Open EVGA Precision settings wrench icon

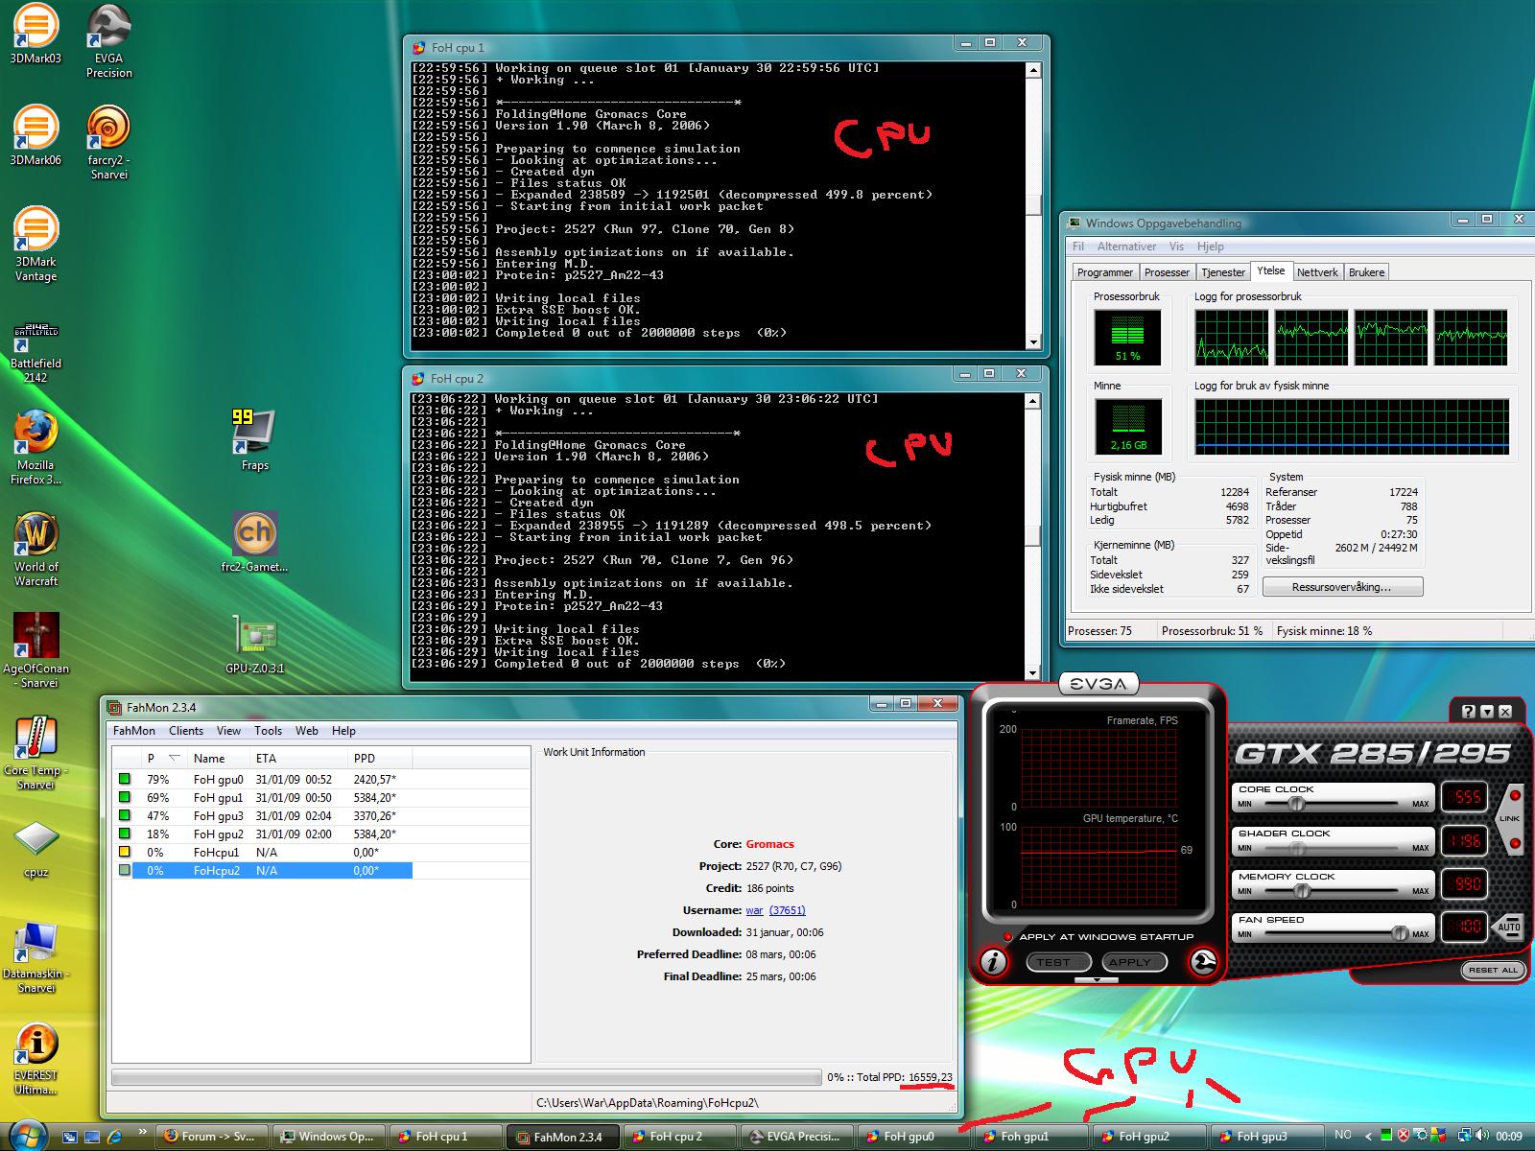pyautogui.click(x=1204, y=961)
